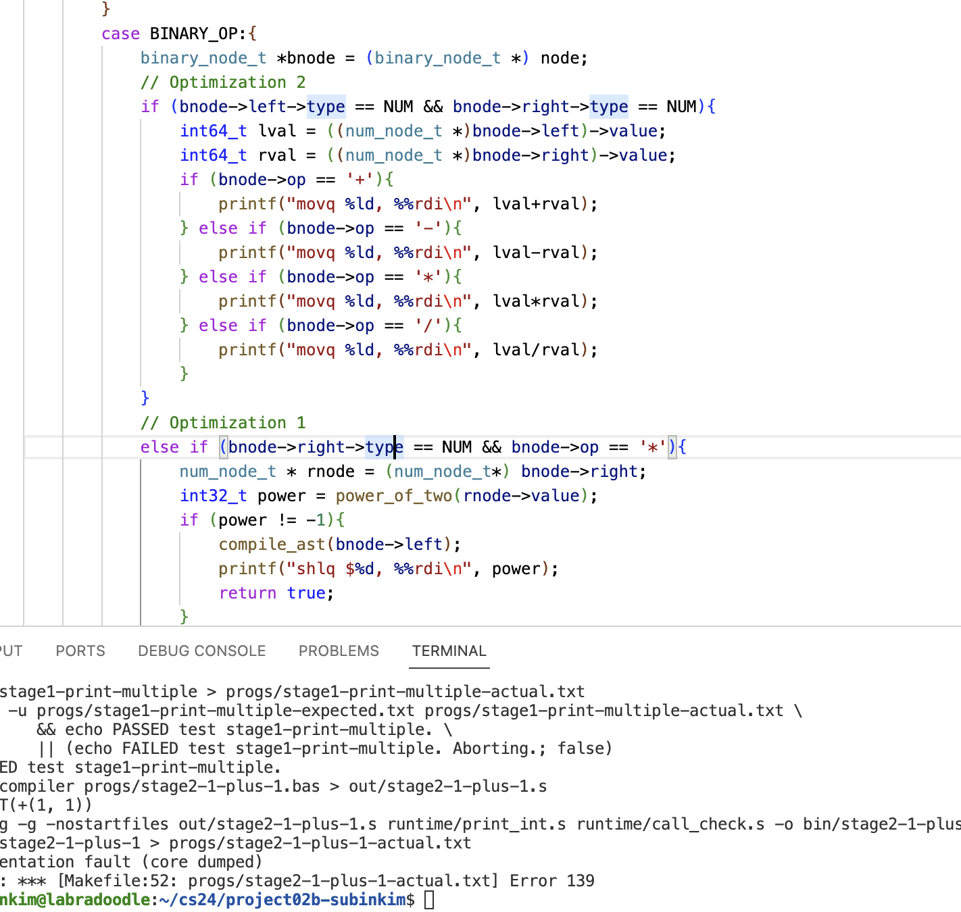Screen dimensions: 961x912
Task: Click the compile_ast function call
Action: pos(272,544)
